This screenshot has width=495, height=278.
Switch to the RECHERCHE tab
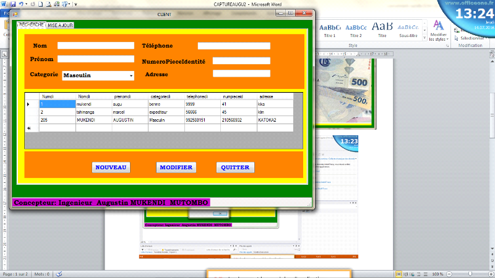[x=32, y=25]
